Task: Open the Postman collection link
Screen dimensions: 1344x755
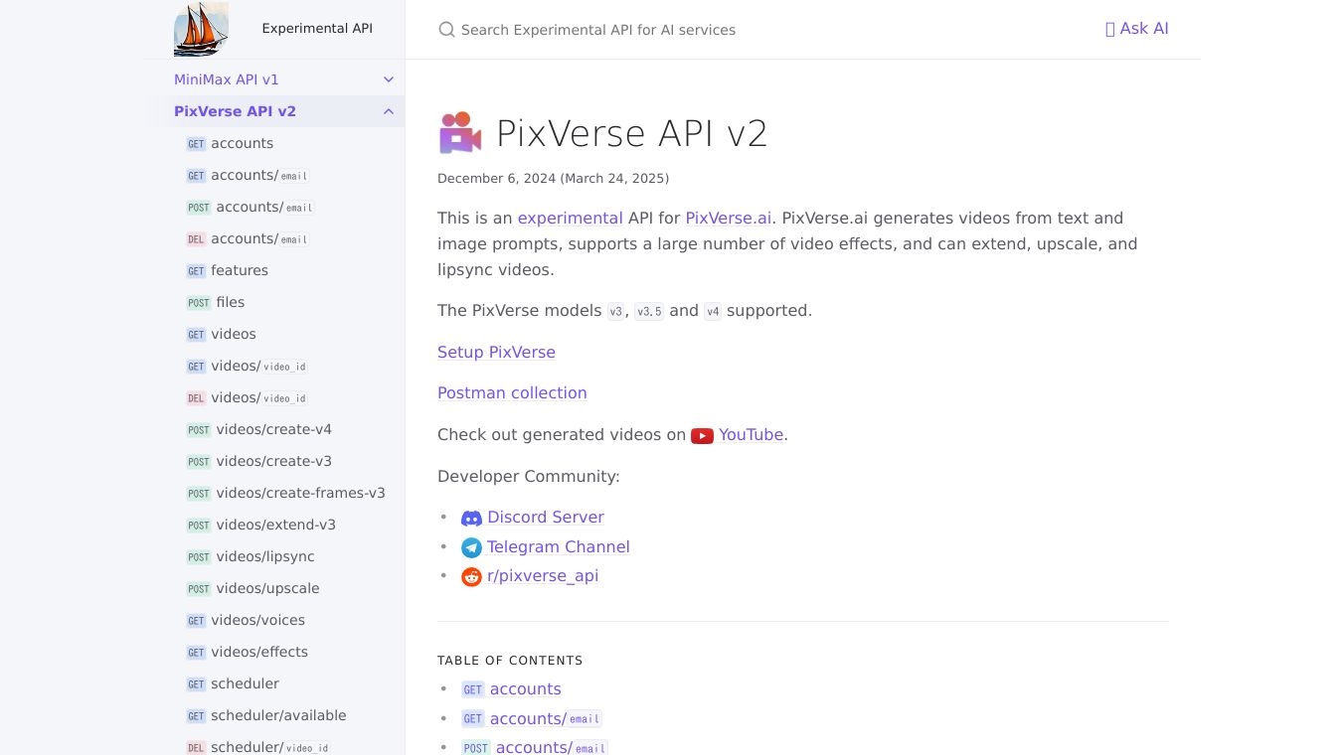Action: tap(512, 393)
